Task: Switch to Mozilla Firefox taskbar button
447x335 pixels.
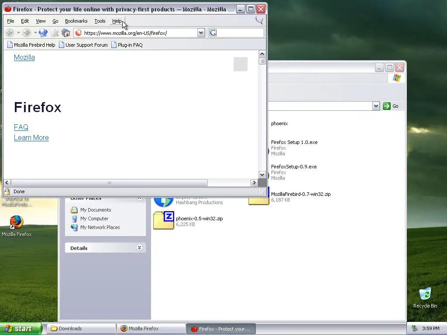Action: [x=151, y=328]
